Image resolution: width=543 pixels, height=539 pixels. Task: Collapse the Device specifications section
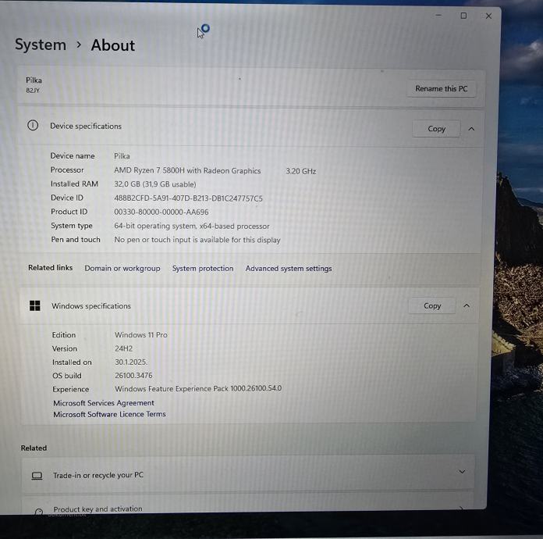click(x=471, y=129)
